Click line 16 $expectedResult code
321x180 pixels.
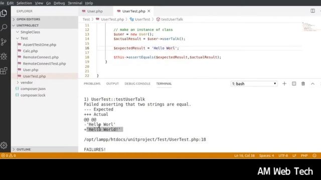(x=146, y=48)
